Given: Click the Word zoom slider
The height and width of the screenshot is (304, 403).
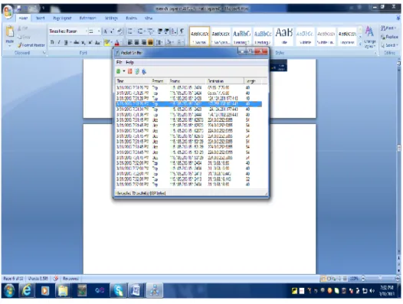Looking at the screenshot, I should tap(380, 278).
